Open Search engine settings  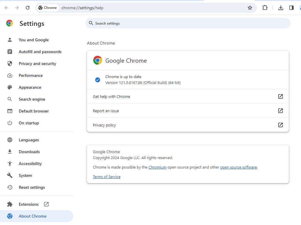click(32, 99)
